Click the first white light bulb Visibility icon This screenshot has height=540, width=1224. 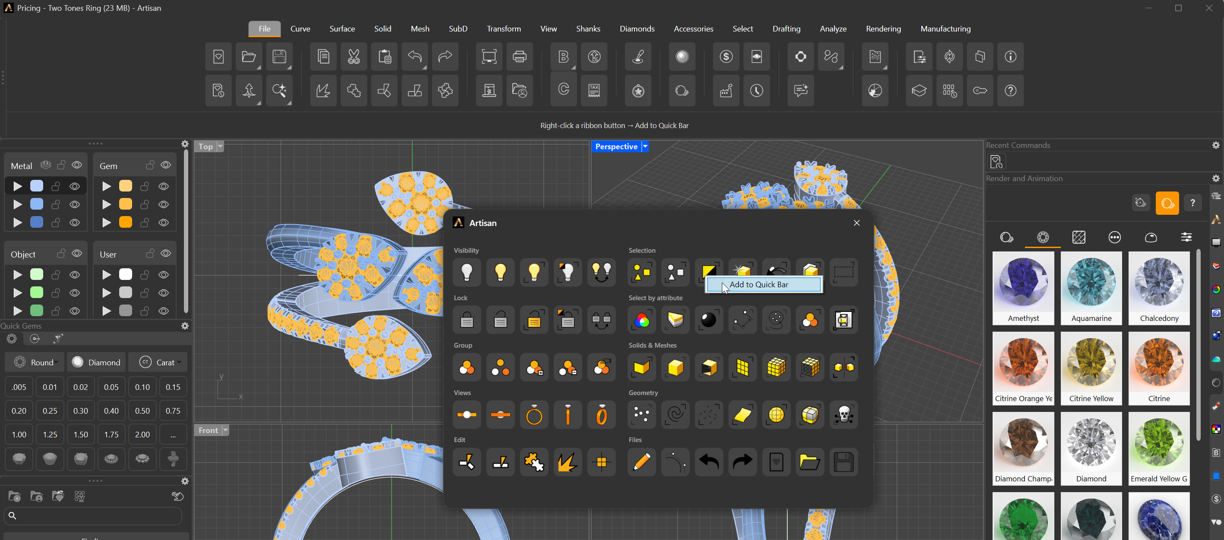(467, 273)
